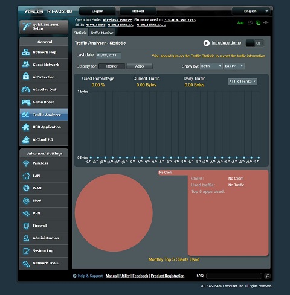Click the Adaptive QoS gauge icon
The height and width of the screenshot is (295, 290).
click(x=26, y=89)
